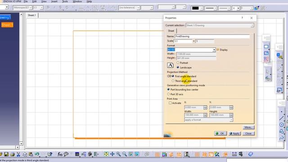Screen dimensions: 288x162
Task: Open the sheet Format dropdown
Action: click(x=214, y=50)
